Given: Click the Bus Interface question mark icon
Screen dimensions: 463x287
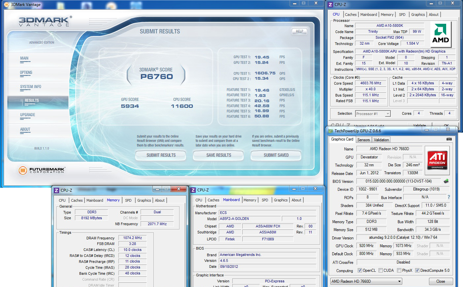Looking at the screenshot, I should (x=448, y=197).
